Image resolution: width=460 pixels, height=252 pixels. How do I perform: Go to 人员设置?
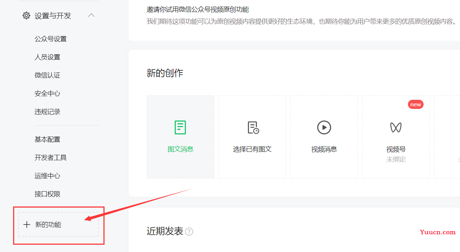(47, 57)
